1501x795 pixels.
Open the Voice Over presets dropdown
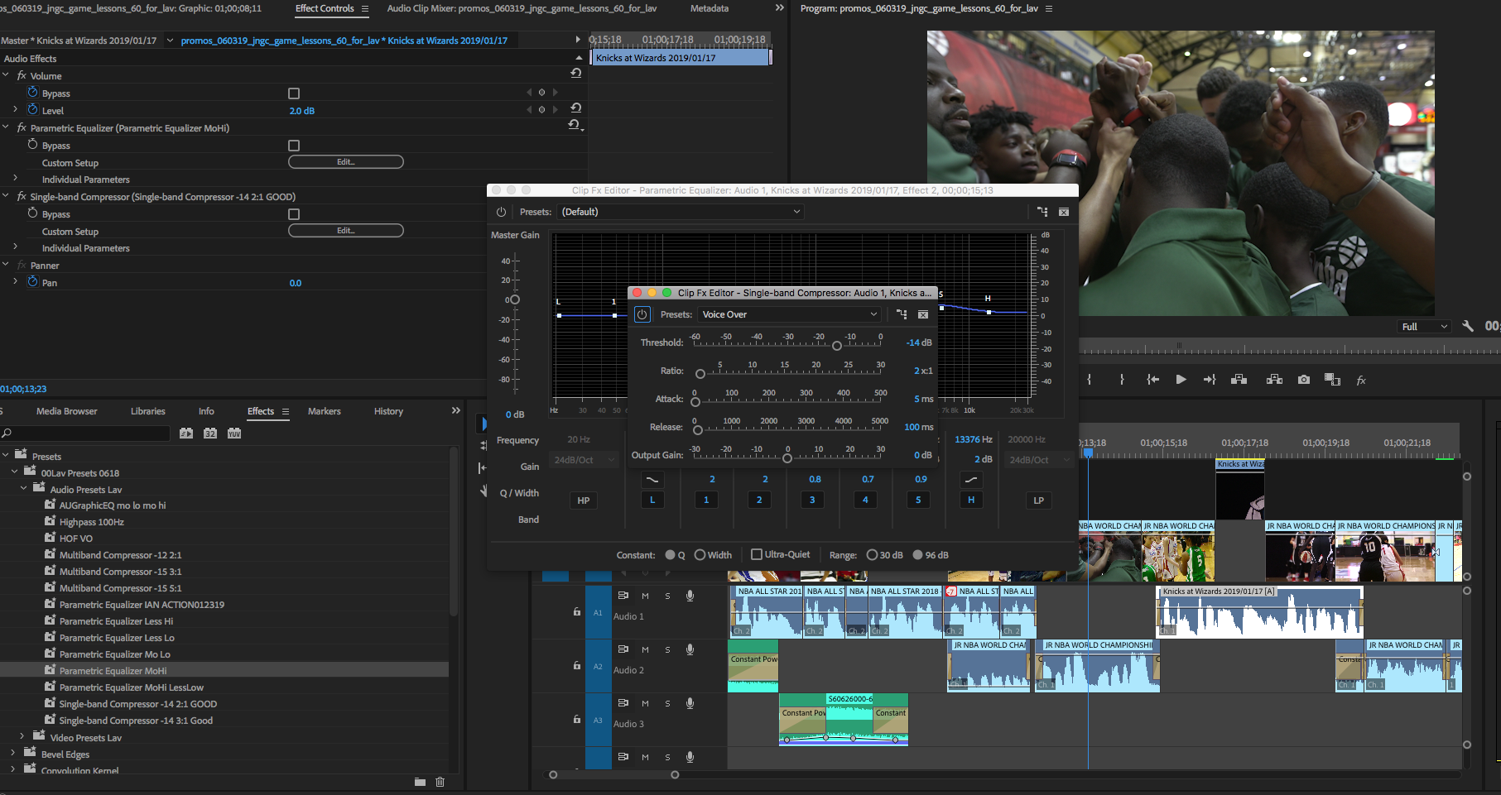[x=789, y=314]
